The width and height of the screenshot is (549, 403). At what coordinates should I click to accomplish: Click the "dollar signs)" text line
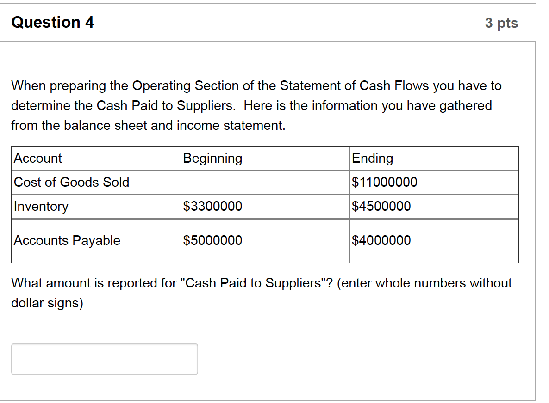click(x=47, y=303)
